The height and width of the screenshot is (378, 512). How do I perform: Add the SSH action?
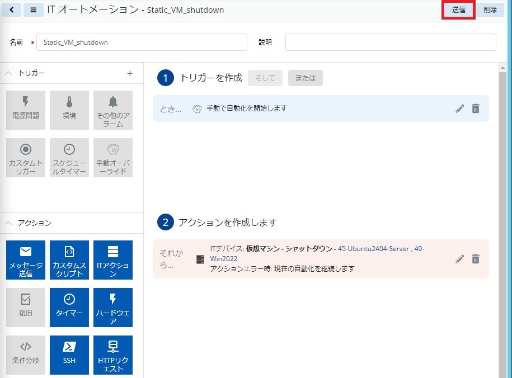(69, 355)
